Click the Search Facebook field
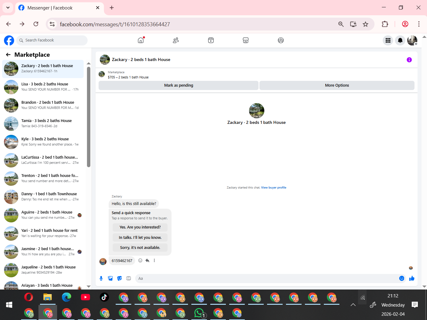 [x=52, y=40]
